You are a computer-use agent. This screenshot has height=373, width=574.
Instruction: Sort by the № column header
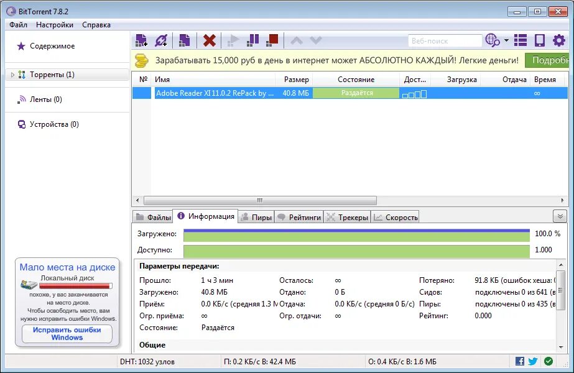click(143, 80)
